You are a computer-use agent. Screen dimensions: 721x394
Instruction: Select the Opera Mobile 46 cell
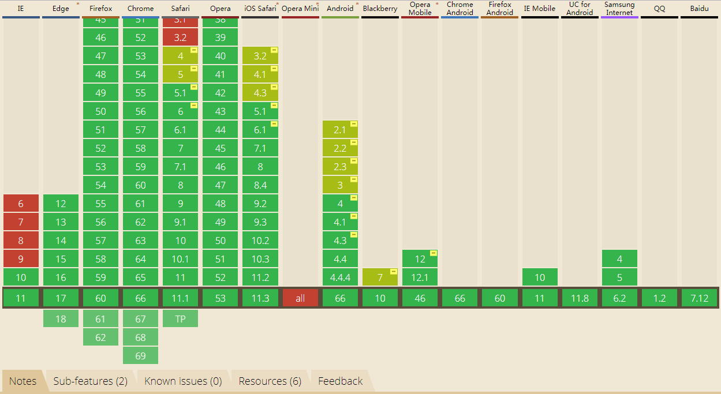420,298
